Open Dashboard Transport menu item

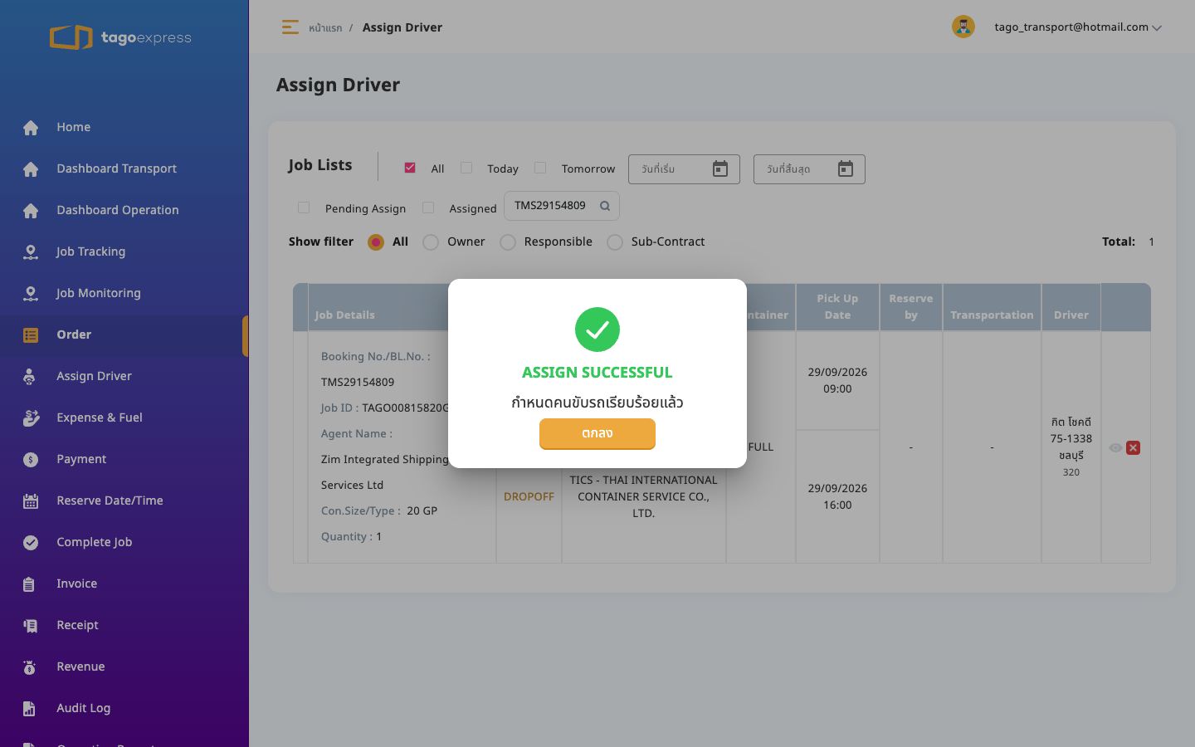pos(124,168)
